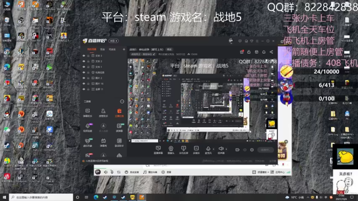Collapse the 工具箱 toolbox section

[122, 101]
